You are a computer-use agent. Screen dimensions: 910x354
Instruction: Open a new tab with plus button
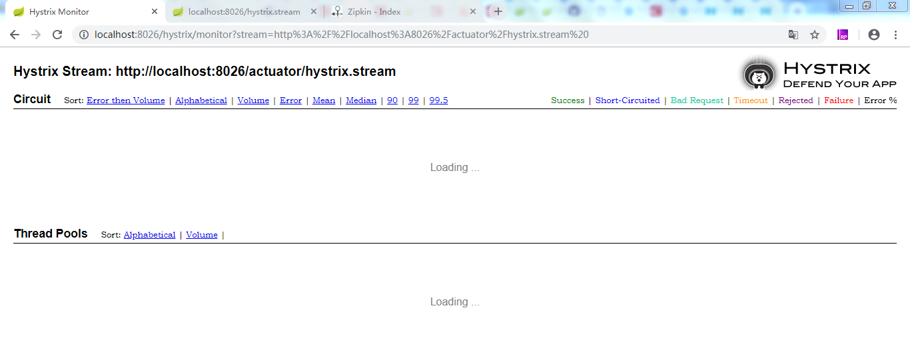pyautogui.click(x=498, y=11)
